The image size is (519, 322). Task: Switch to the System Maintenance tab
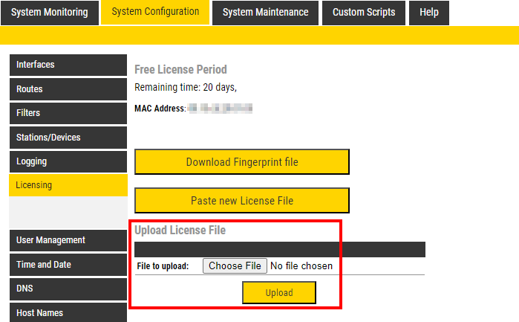coord(265,13)
